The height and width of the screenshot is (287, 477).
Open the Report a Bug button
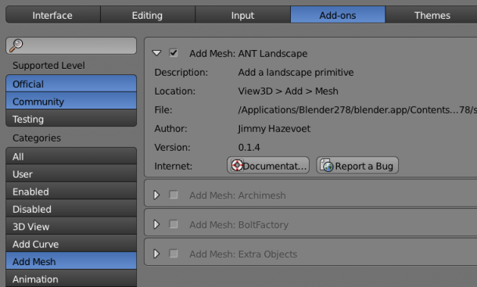(357, 166)
